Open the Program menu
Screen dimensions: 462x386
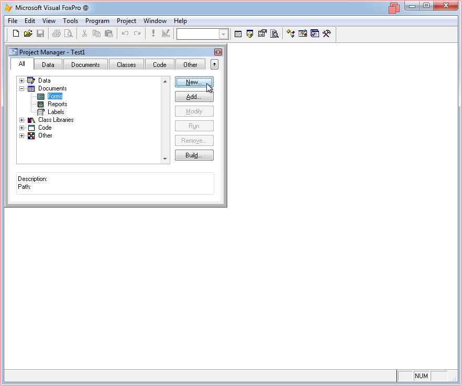[x=97, y=21]
